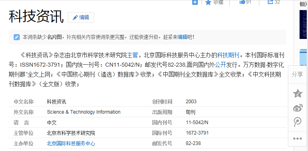Click the 中文名称 label

point(24,102)
